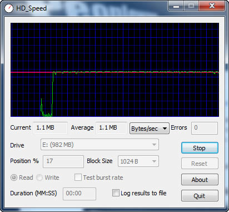This screenshot has height=212, width=229.
Task: Open the Block Size 1024 B dropdown
Action: coord(138,161)
